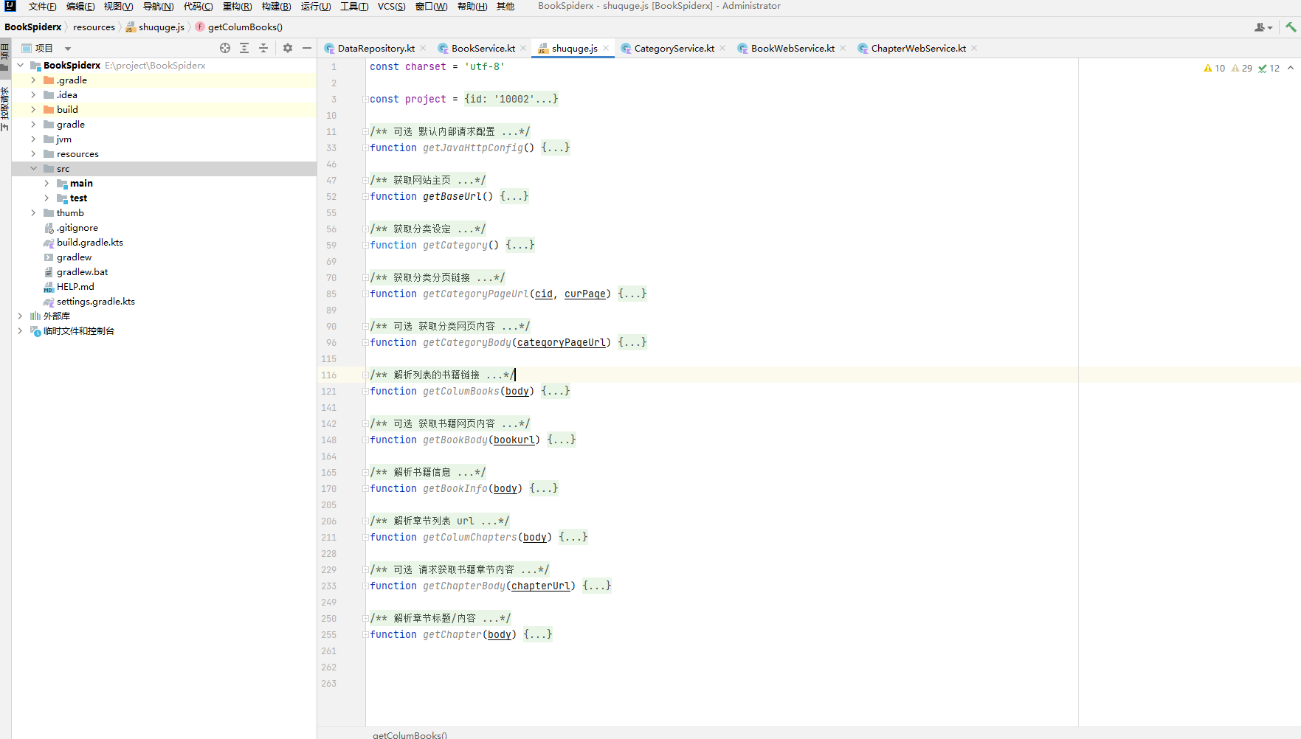1301x739 pixels.
Task: Click the Expand All icon in project panel
Action: [x=244, y=48]
